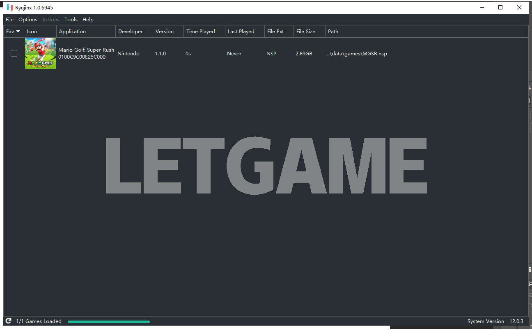Viewport: 532px width, 330px height.
Task: Maximize the Ryujinx window
Action: tap(500, 7)
